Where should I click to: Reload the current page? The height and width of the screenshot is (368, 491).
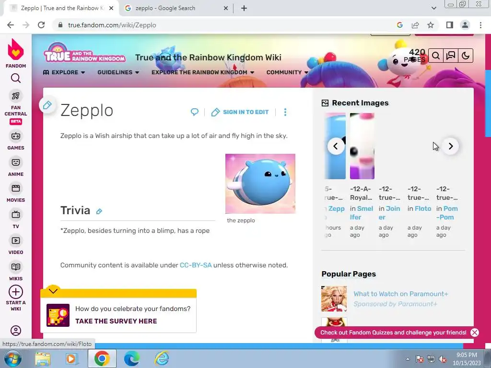[x=41, y=25]
